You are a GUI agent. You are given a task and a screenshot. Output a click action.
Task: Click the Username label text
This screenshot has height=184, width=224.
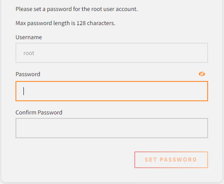coord(29,37)
